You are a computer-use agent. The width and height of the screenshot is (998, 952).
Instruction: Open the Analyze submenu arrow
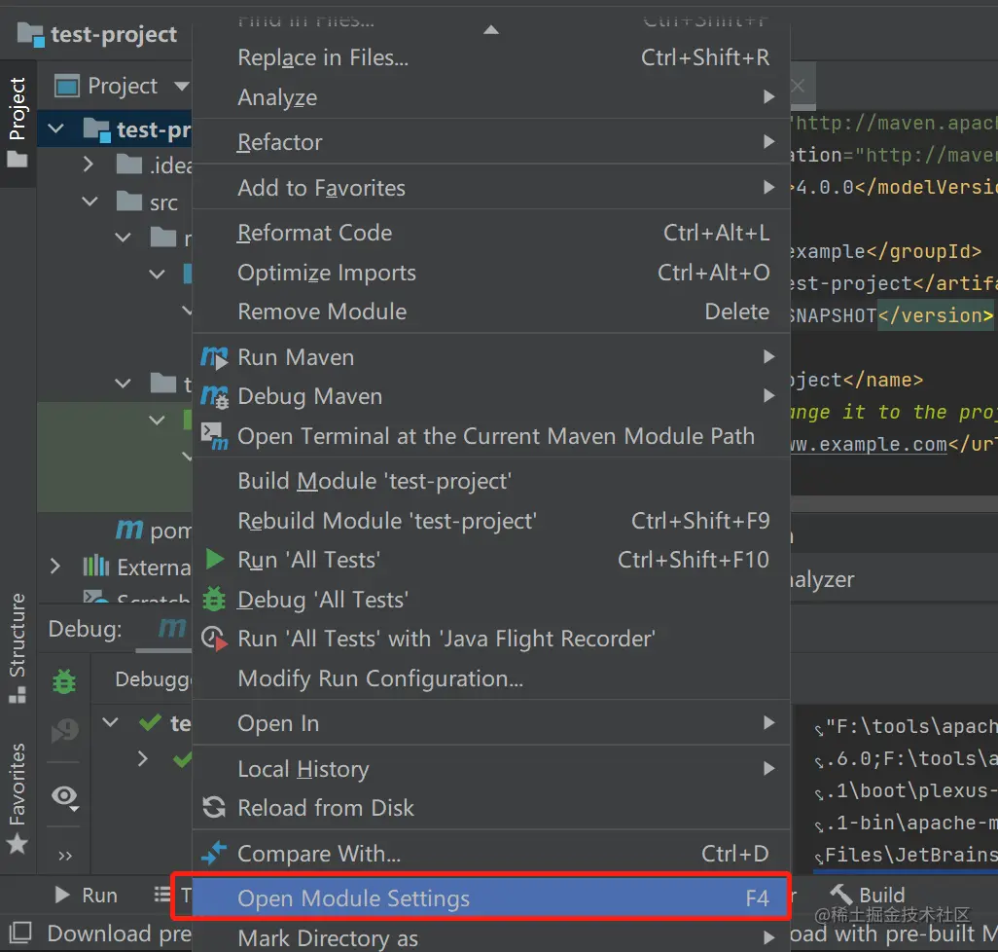pos(768,96)
